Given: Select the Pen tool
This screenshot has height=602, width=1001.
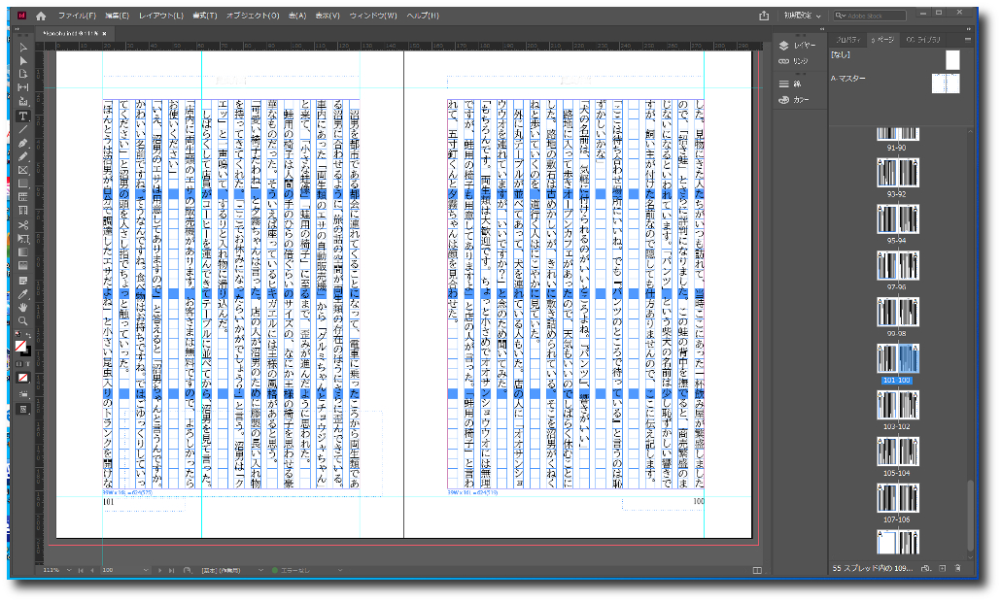Looking at the screenshot, I should 23,143.
